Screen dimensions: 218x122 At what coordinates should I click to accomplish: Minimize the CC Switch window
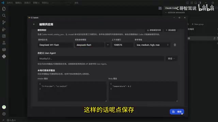[x=174, y=18]
